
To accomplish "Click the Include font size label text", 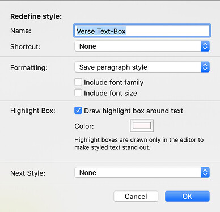I will (x=111, y=93).
